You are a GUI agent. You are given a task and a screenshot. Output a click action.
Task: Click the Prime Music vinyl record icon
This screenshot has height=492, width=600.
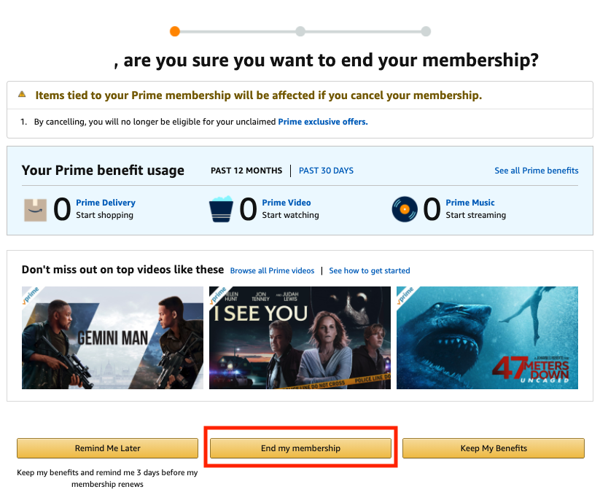tap(405, 209)
